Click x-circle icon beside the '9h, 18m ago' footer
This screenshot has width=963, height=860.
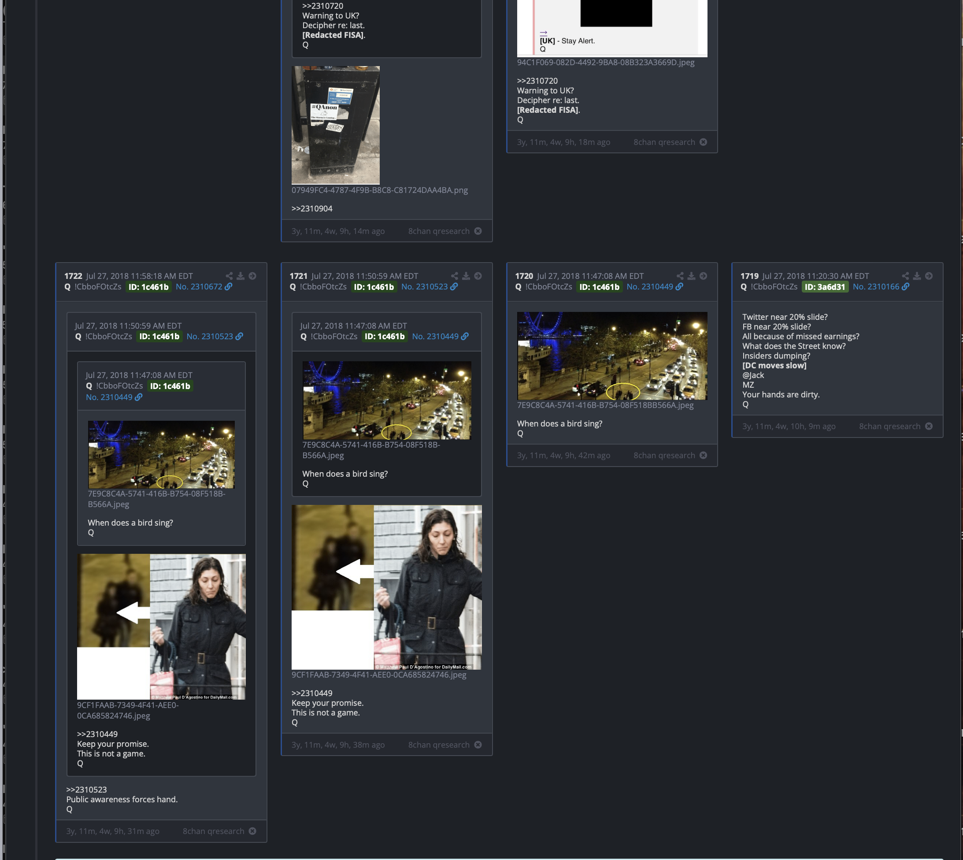pyautogui.click(x=703, y=142)
